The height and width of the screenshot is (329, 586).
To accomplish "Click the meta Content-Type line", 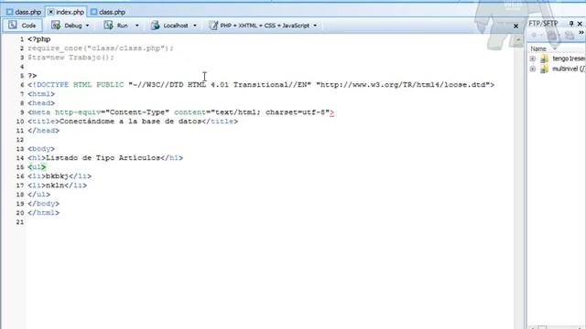I will pos(180,112).
